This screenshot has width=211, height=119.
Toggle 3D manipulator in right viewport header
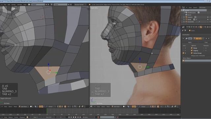pos(133,106)
